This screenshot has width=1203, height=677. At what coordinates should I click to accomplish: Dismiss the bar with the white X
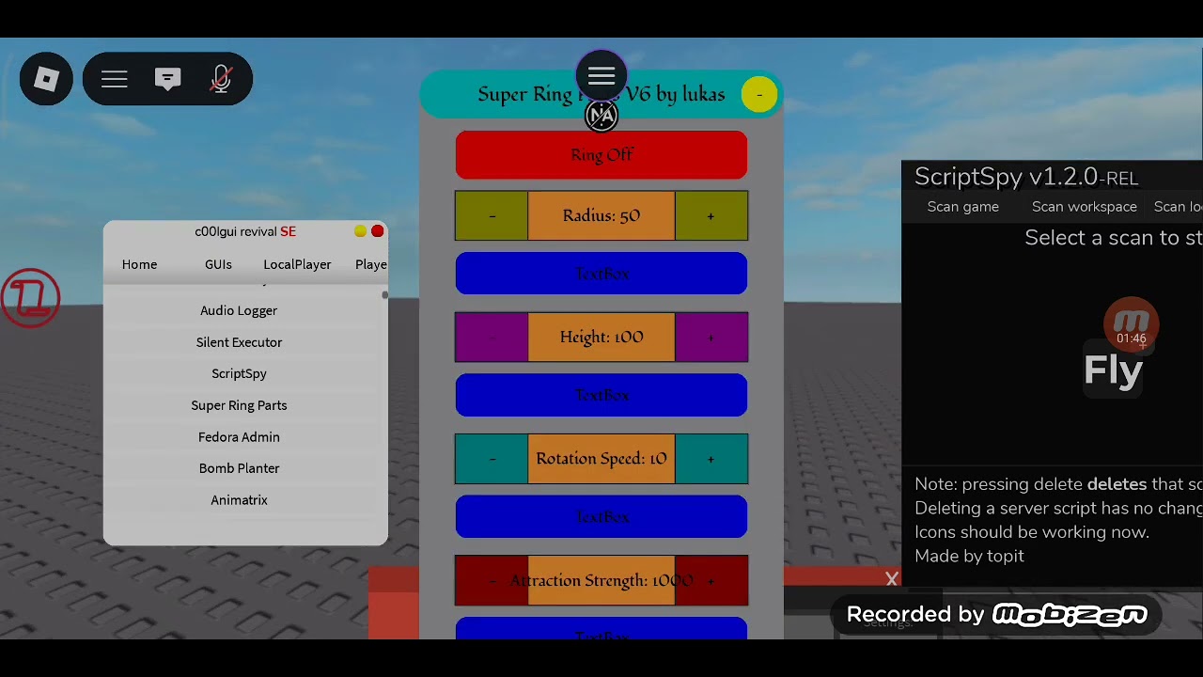892,579
